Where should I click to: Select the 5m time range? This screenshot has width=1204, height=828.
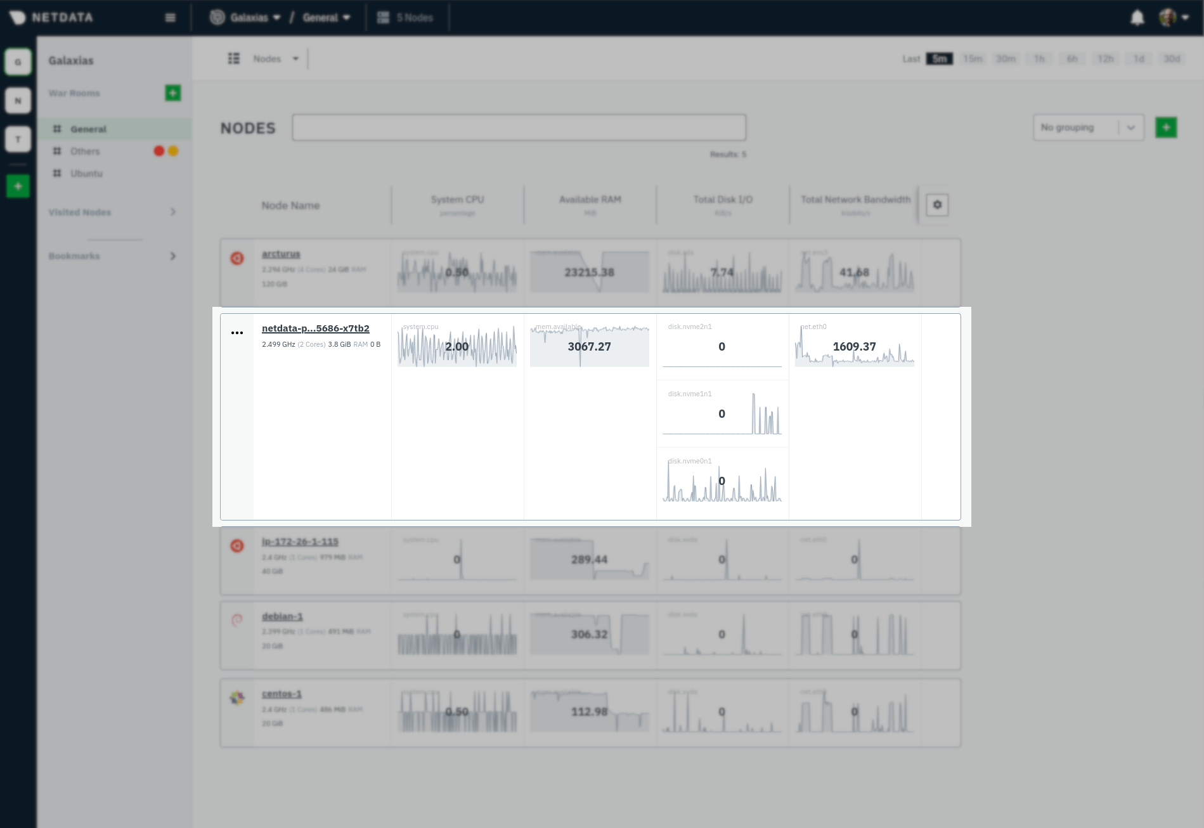coord(939,59)
